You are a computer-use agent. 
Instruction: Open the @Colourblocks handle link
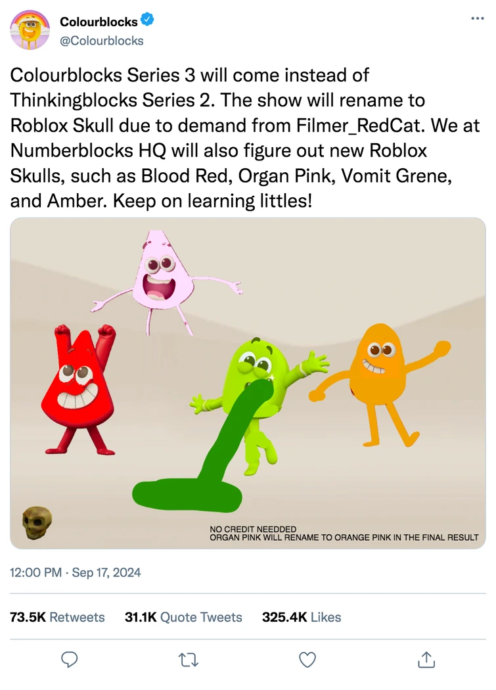coord(102,41)
